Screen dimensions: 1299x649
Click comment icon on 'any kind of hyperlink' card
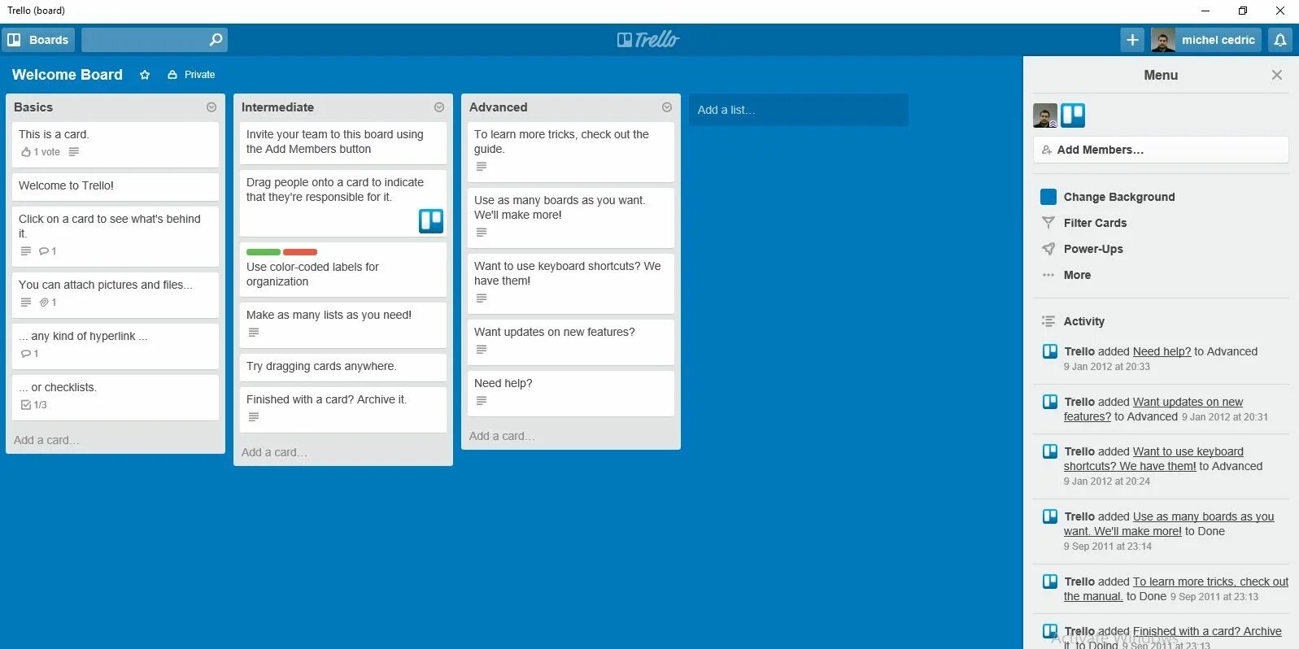click(26, 354)
